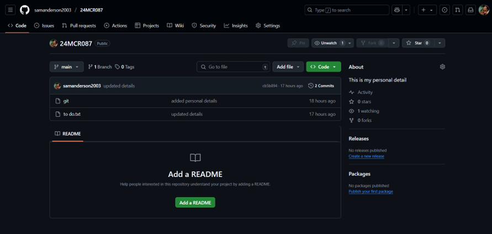
Task: Click Create a new release link
Action: pos(367,156)
